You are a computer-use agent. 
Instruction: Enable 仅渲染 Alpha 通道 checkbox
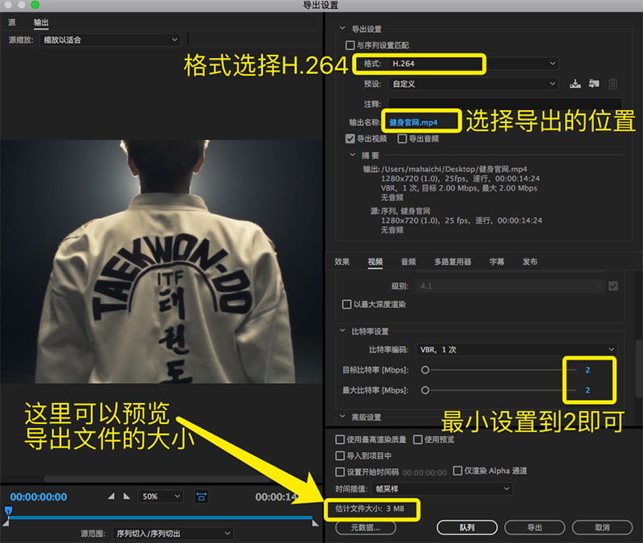click(457, 471)
